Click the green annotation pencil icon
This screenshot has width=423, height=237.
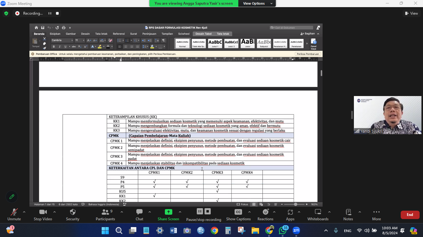coord(12,196)
